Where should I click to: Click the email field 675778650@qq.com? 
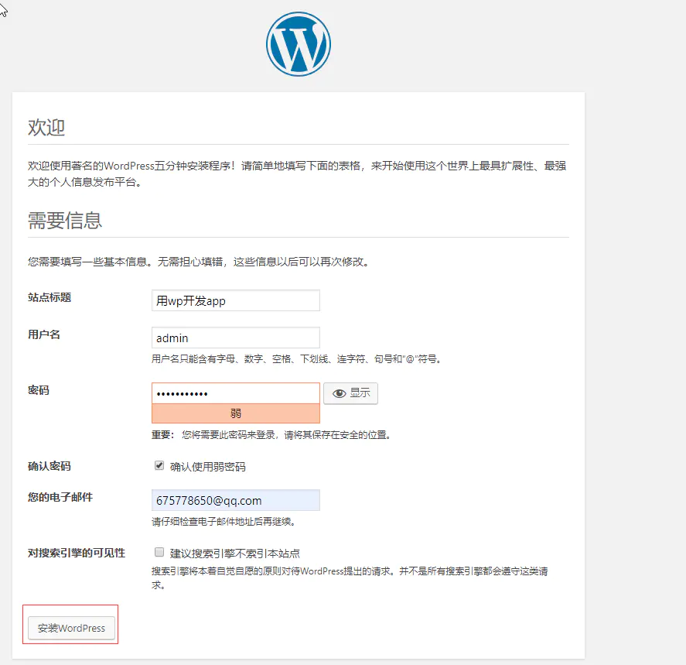[x=236, y=500]
